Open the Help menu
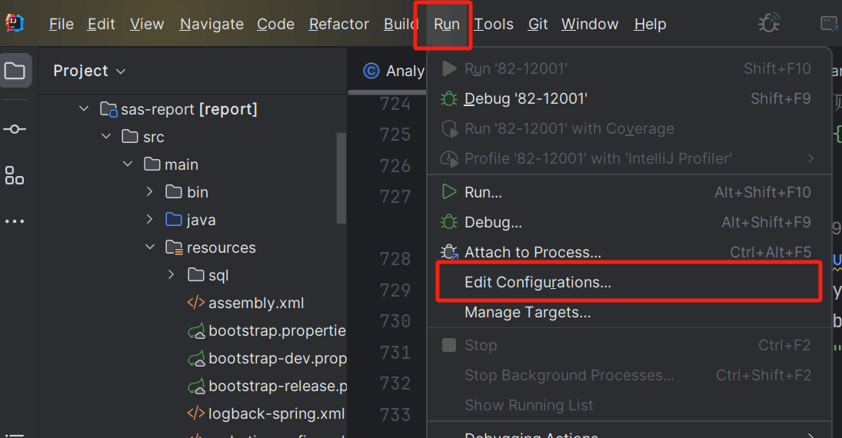This screenshot has height=438, width=842. (x=650, y=24)
